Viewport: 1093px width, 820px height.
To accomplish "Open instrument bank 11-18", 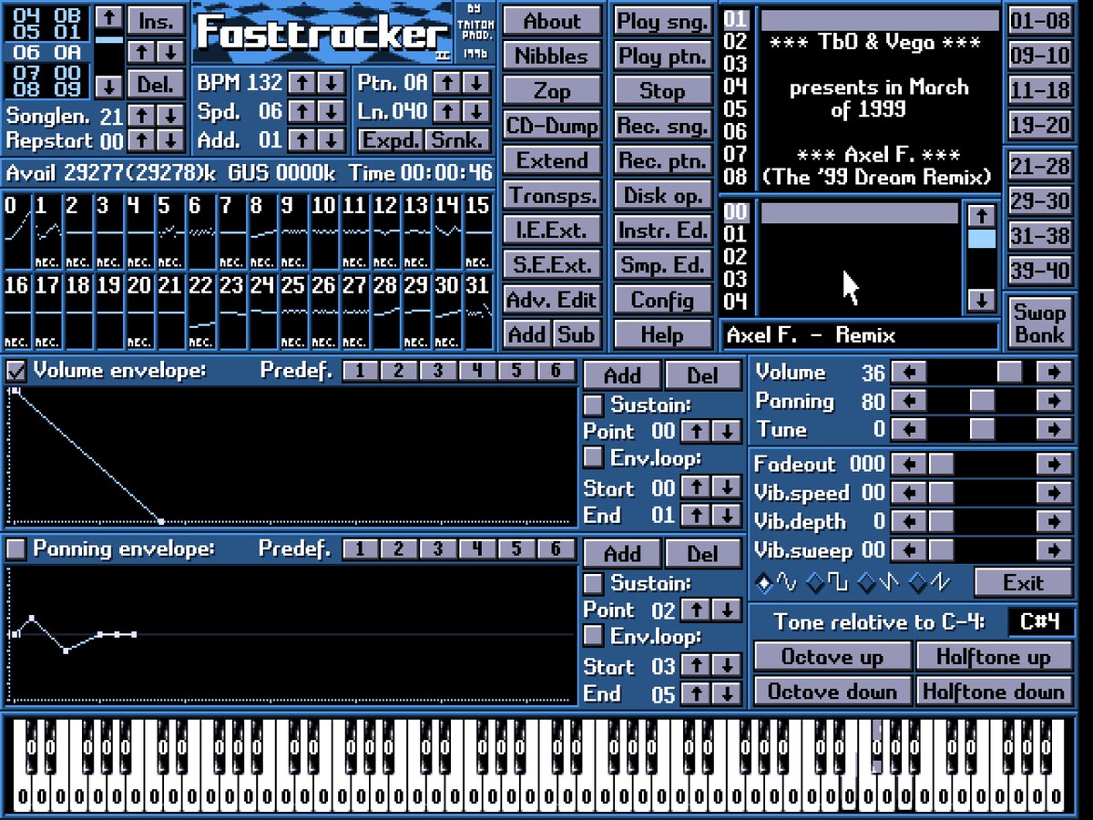I will coord(1040,89).
